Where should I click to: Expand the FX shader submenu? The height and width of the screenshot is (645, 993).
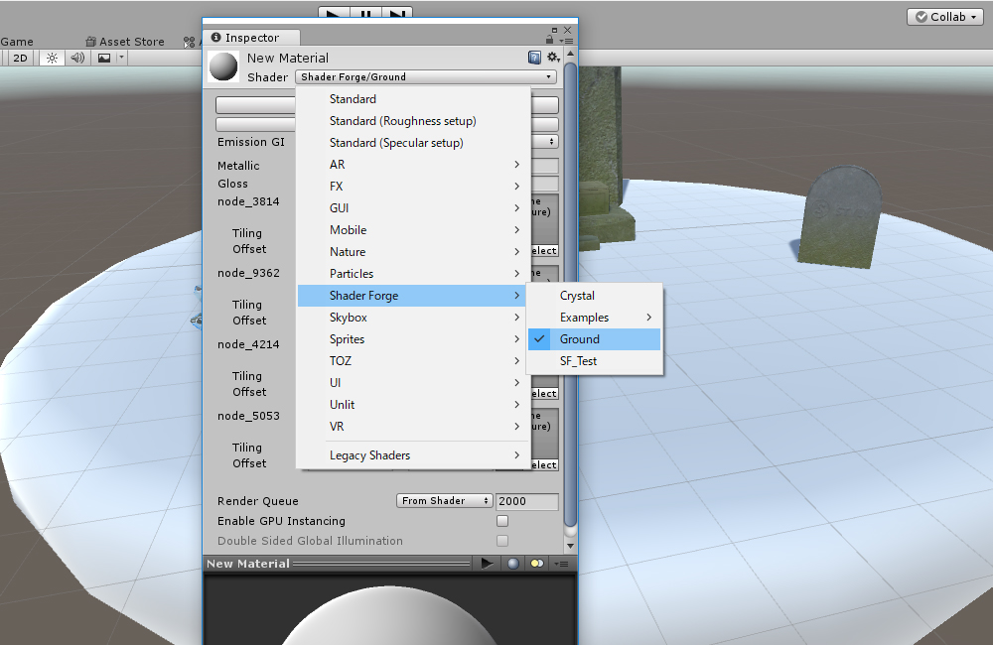pyautogui.click(x=413, y=187)
